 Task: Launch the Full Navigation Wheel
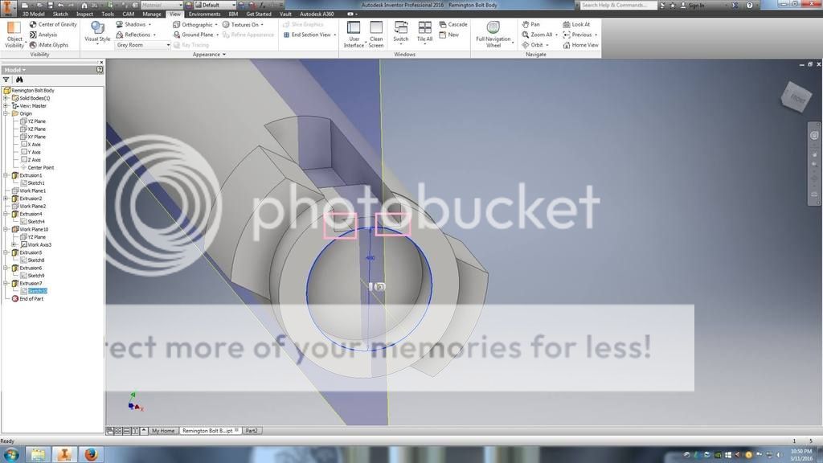point(493,33)
